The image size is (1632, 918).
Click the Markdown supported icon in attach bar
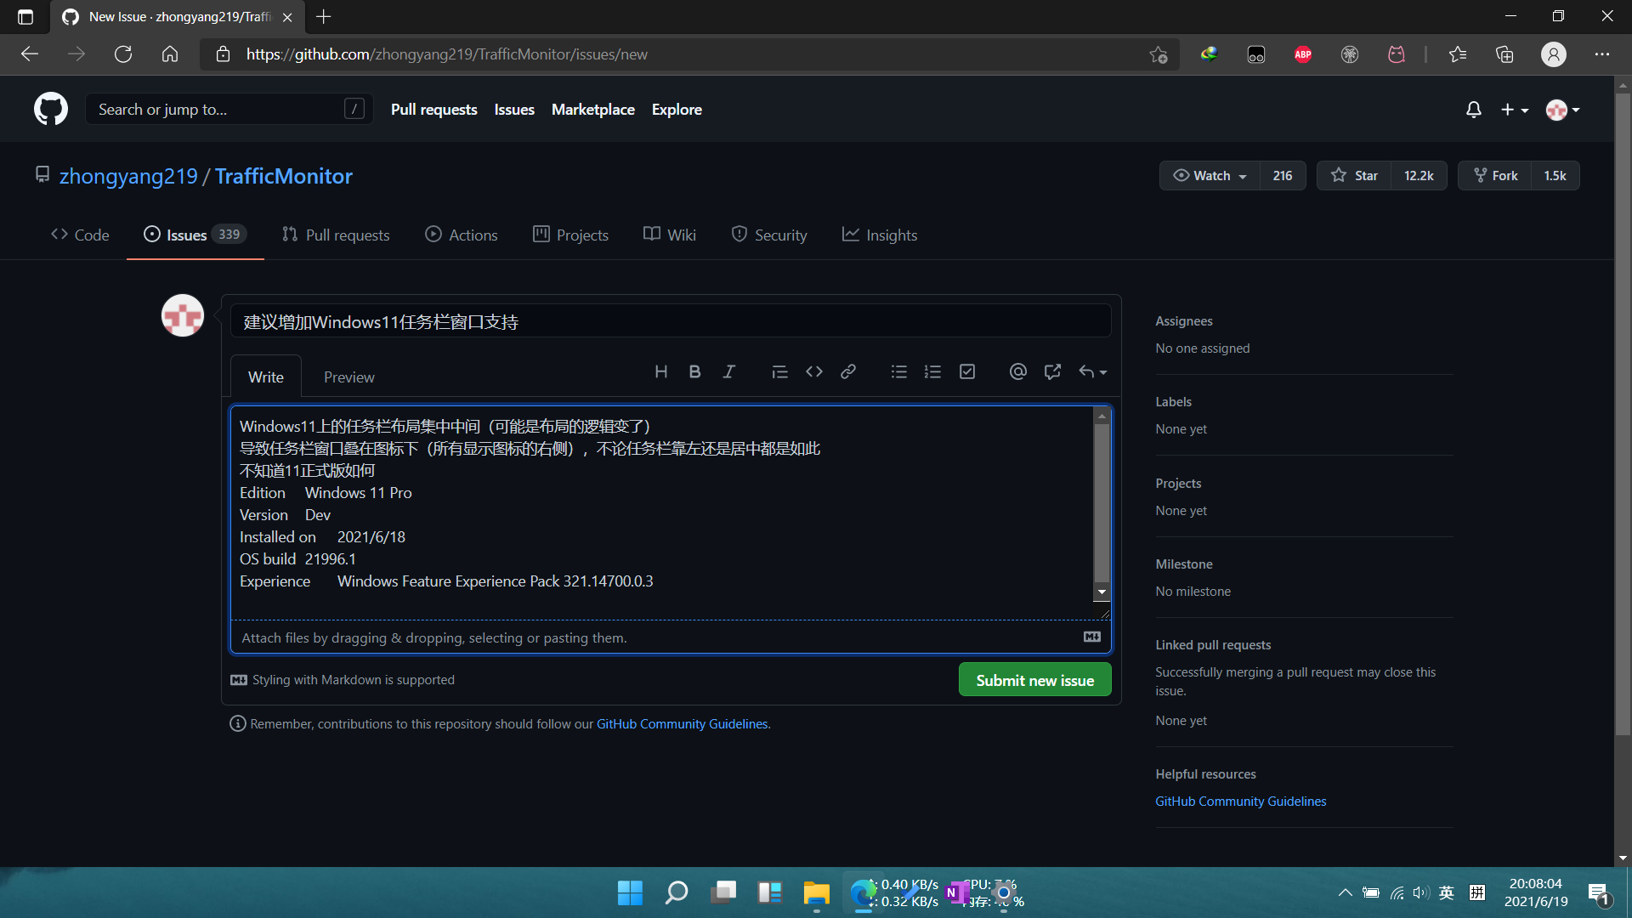1092,637
